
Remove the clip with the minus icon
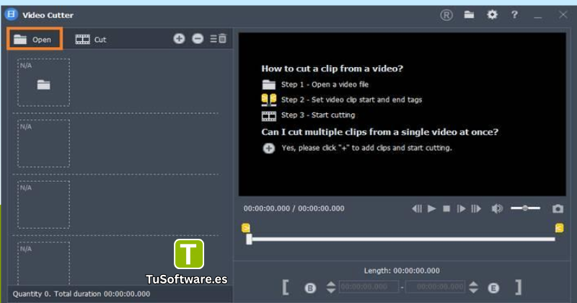pyautogui.click(x=198, y=39)
